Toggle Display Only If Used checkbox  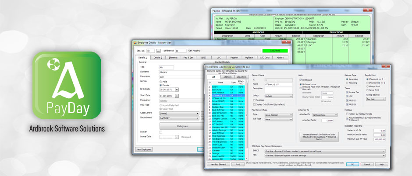click(x=254, y=104)
